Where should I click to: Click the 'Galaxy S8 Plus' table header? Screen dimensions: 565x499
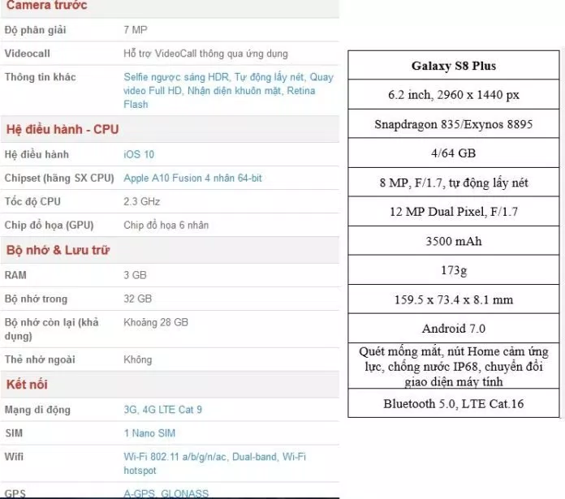454,66
